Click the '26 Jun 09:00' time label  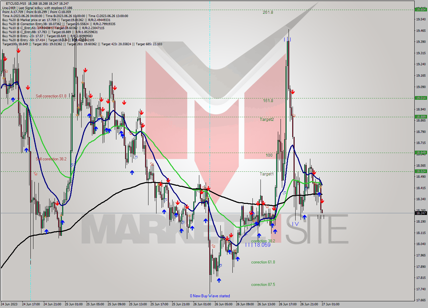coord(244,304)
